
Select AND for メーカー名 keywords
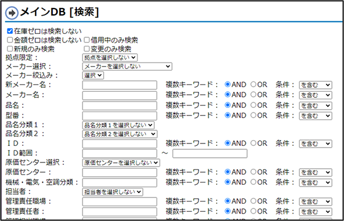click(x=228, y=95)
